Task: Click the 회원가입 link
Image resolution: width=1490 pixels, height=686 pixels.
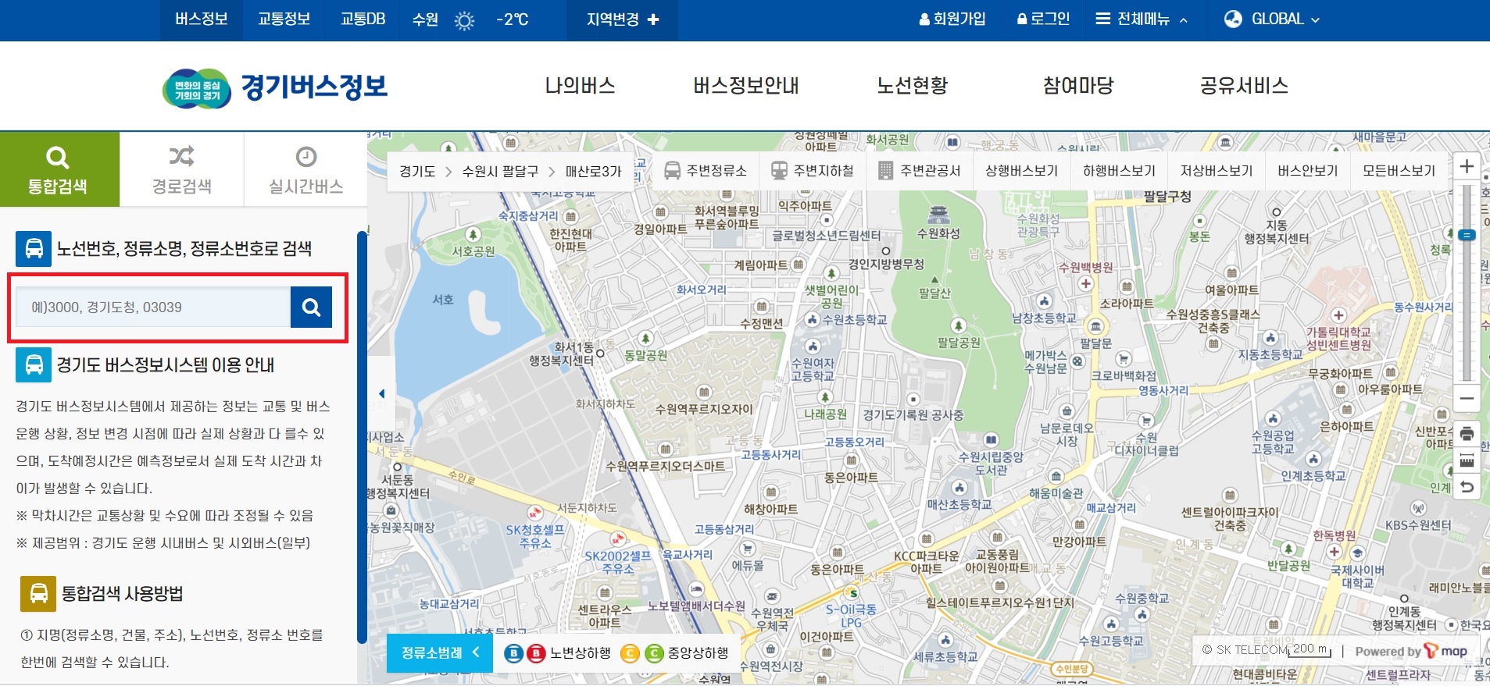Action: [952, 20]
